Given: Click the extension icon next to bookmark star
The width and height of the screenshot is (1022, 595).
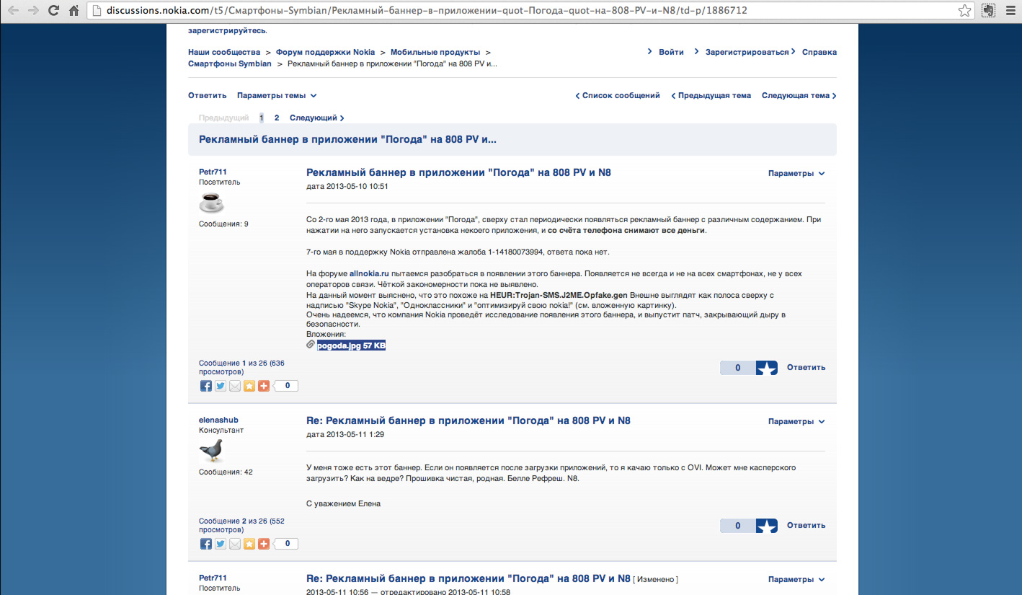Looking at the screenshot, I should [x=989, y=11].
